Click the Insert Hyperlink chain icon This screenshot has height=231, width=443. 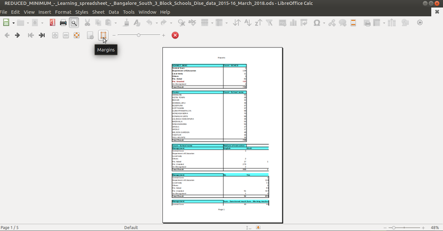332,23
